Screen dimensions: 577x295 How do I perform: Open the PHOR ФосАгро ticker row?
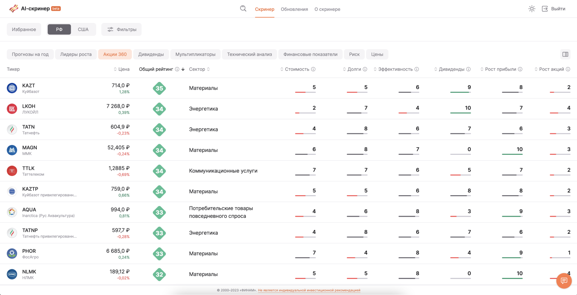click(x=288, y=253)
